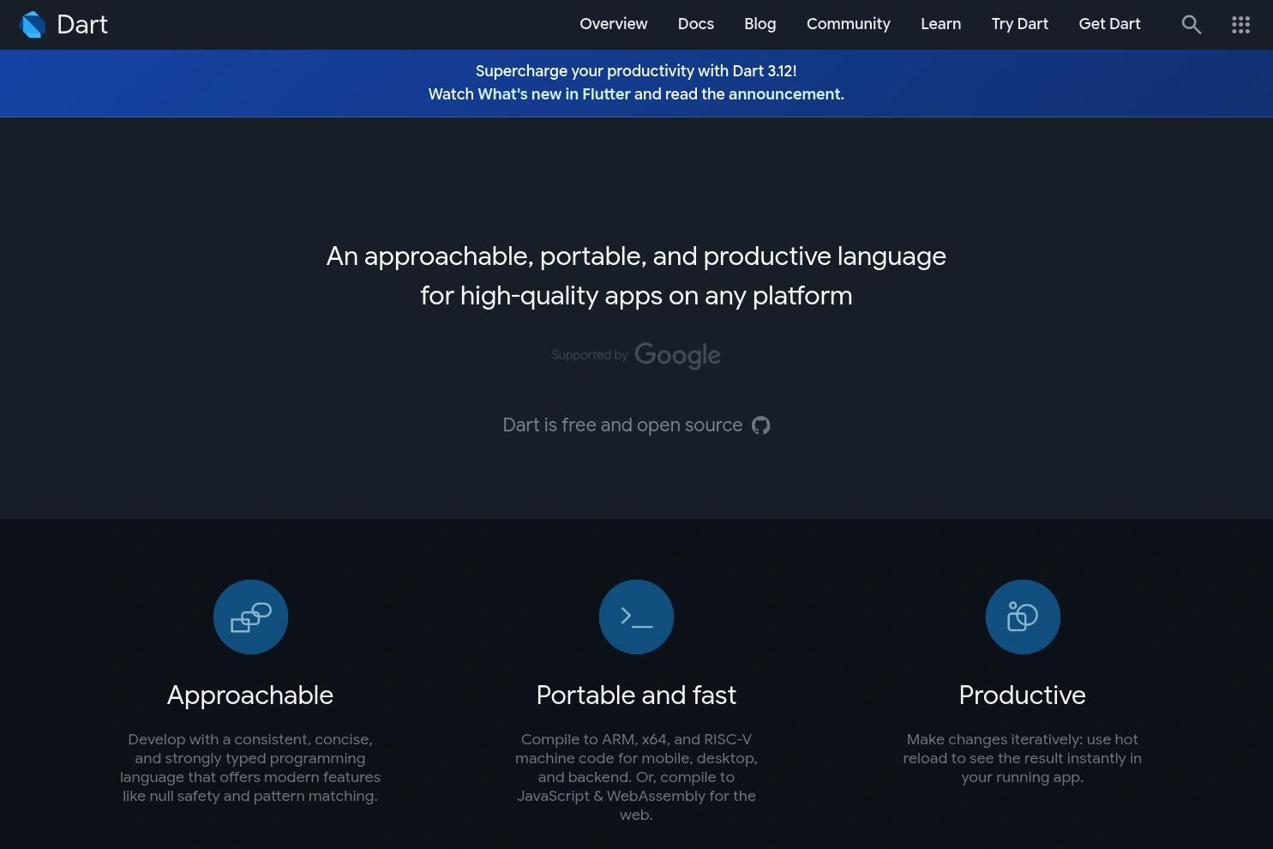Viewport: 1273px width, 849px height.
Task: Click the Productive feature icon
Action: click(1023, 617)
